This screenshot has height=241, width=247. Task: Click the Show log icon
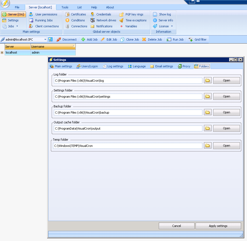(155, 14)
